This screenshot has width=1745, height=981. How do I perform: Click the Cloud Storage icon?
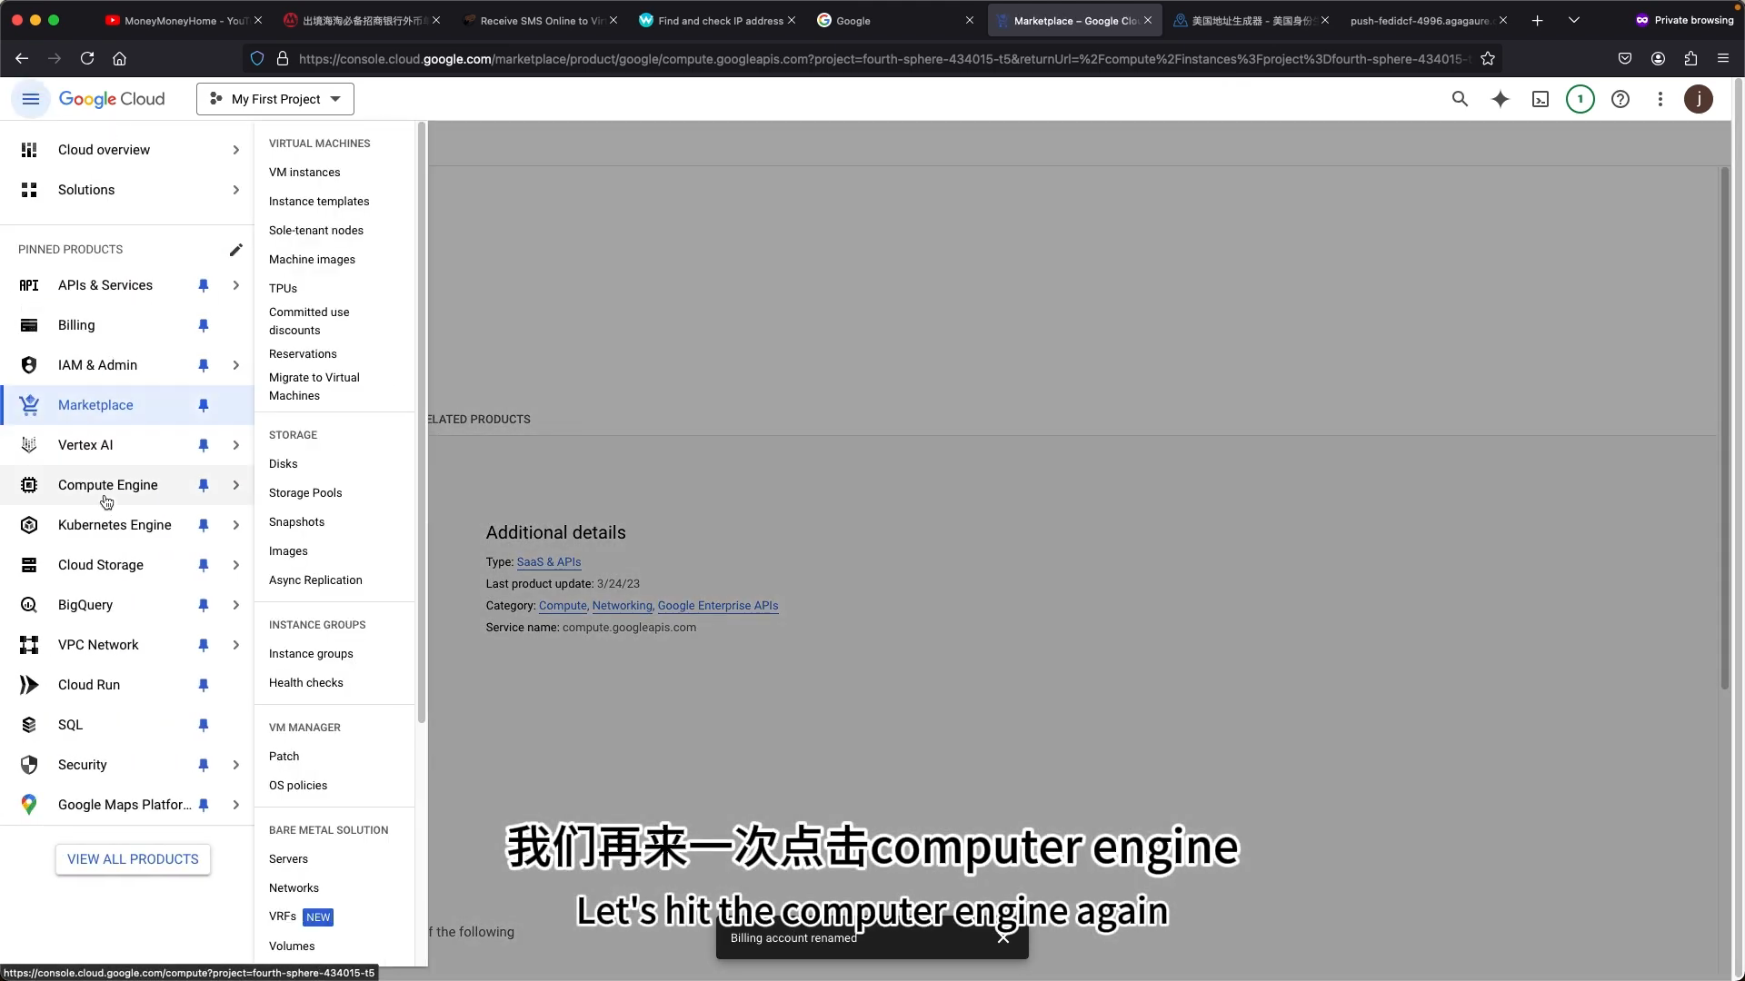[x=29, y=565]
